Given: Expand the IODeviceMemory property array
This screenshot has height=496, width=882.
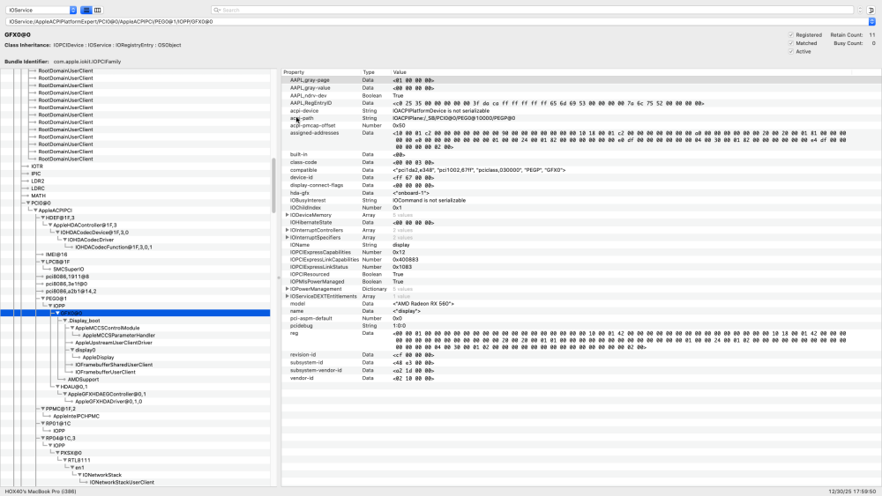Looking at the screenshot, I should tap(287, 215).
